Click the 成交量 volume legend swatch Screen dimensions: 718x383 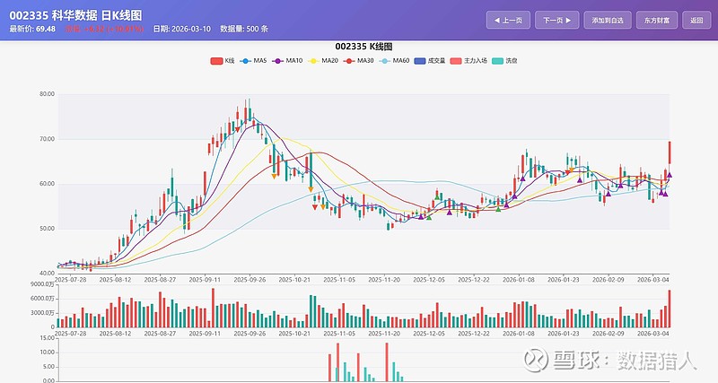420,60
